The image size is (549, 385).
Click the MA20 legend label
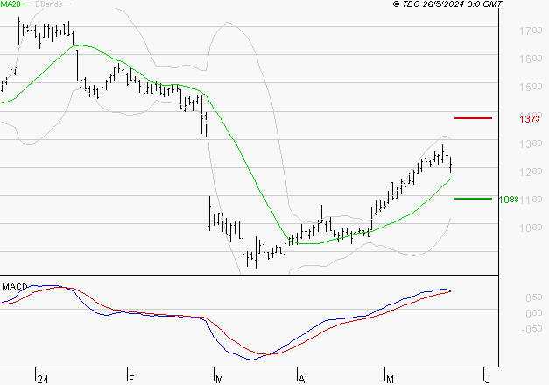click(x=11, y=3)
